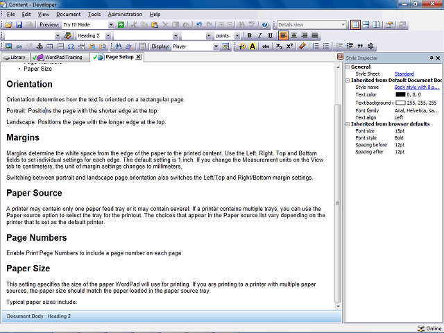
Task: Open the Body style with 8 p... link
Action: [417, 87]
